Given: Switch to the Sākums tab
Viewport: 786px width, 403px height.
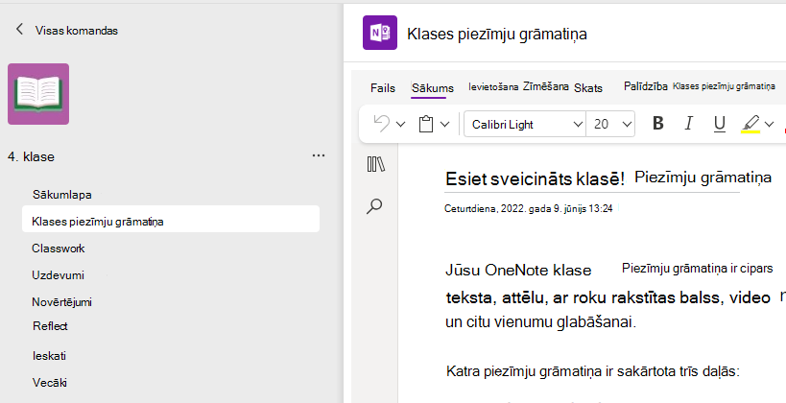Looking at the screenshot, I should (432, 87).
